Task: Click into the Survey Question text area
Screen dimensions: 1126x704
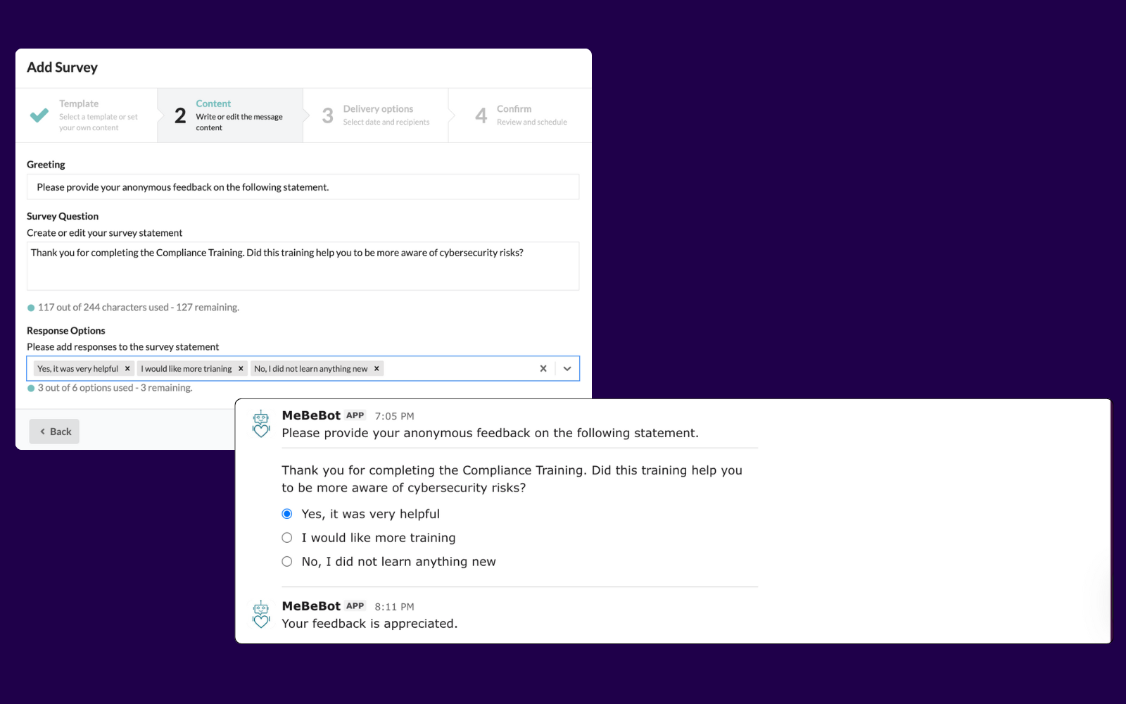Action: [x=303, y=266]
